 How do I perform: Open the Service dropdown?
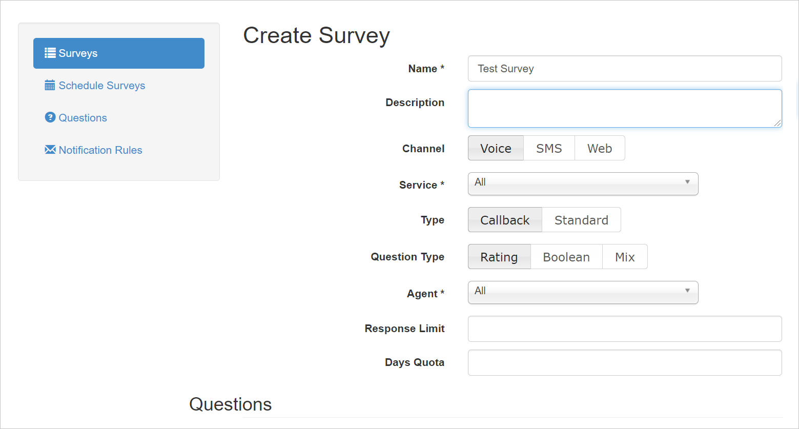point(583,183)
